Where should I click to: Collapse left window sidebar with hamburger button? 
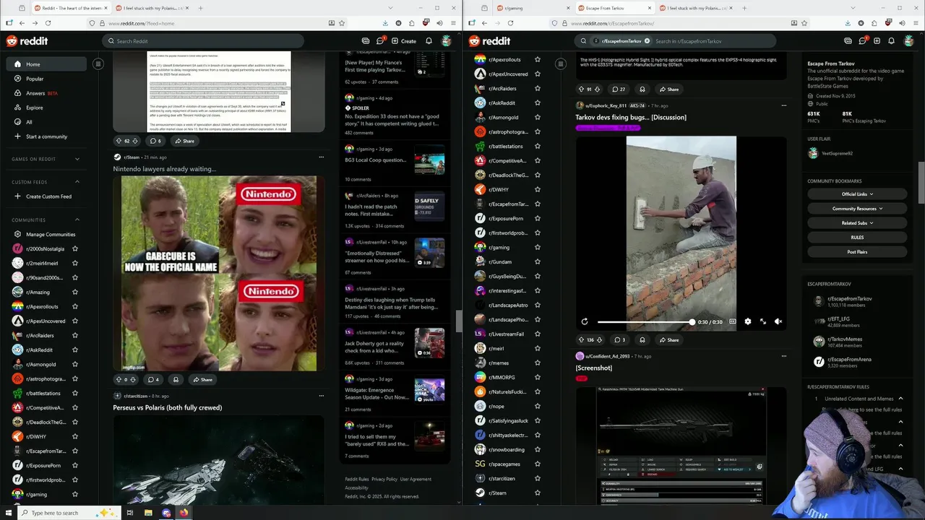point(98,64)
